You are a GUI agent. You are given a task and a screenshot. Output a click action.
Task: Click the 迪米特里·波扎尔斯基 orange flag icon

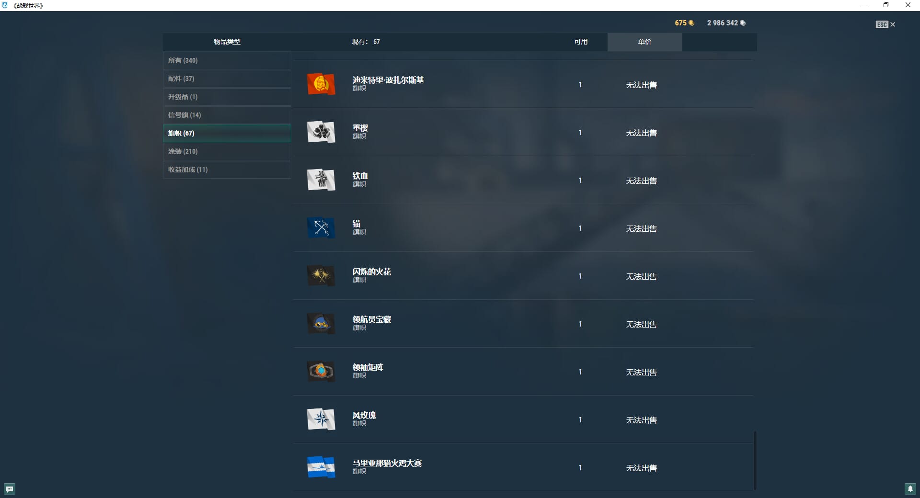321,84
